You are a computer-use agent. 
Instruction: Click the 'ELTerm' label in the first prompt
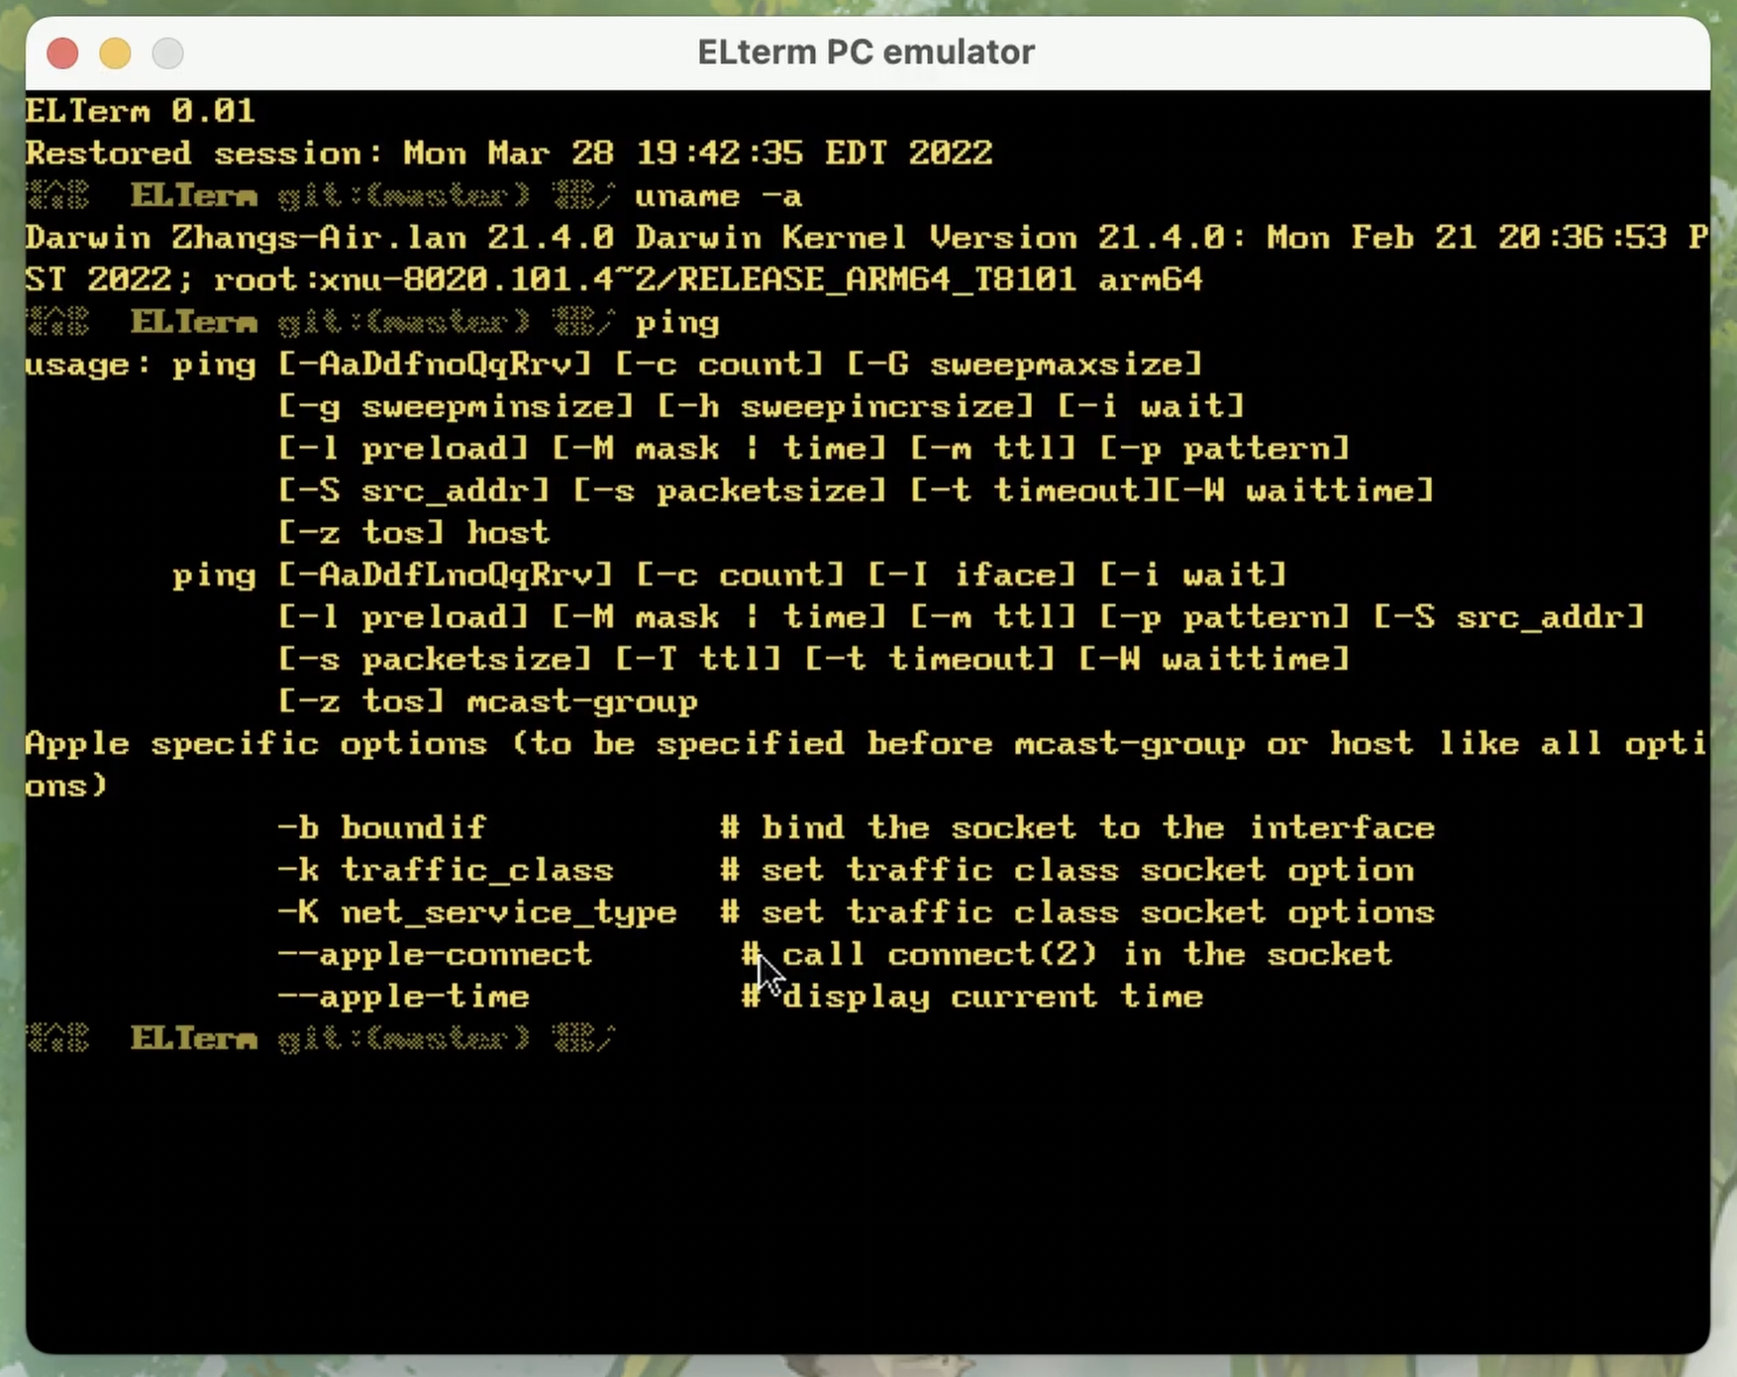[193, 195]
